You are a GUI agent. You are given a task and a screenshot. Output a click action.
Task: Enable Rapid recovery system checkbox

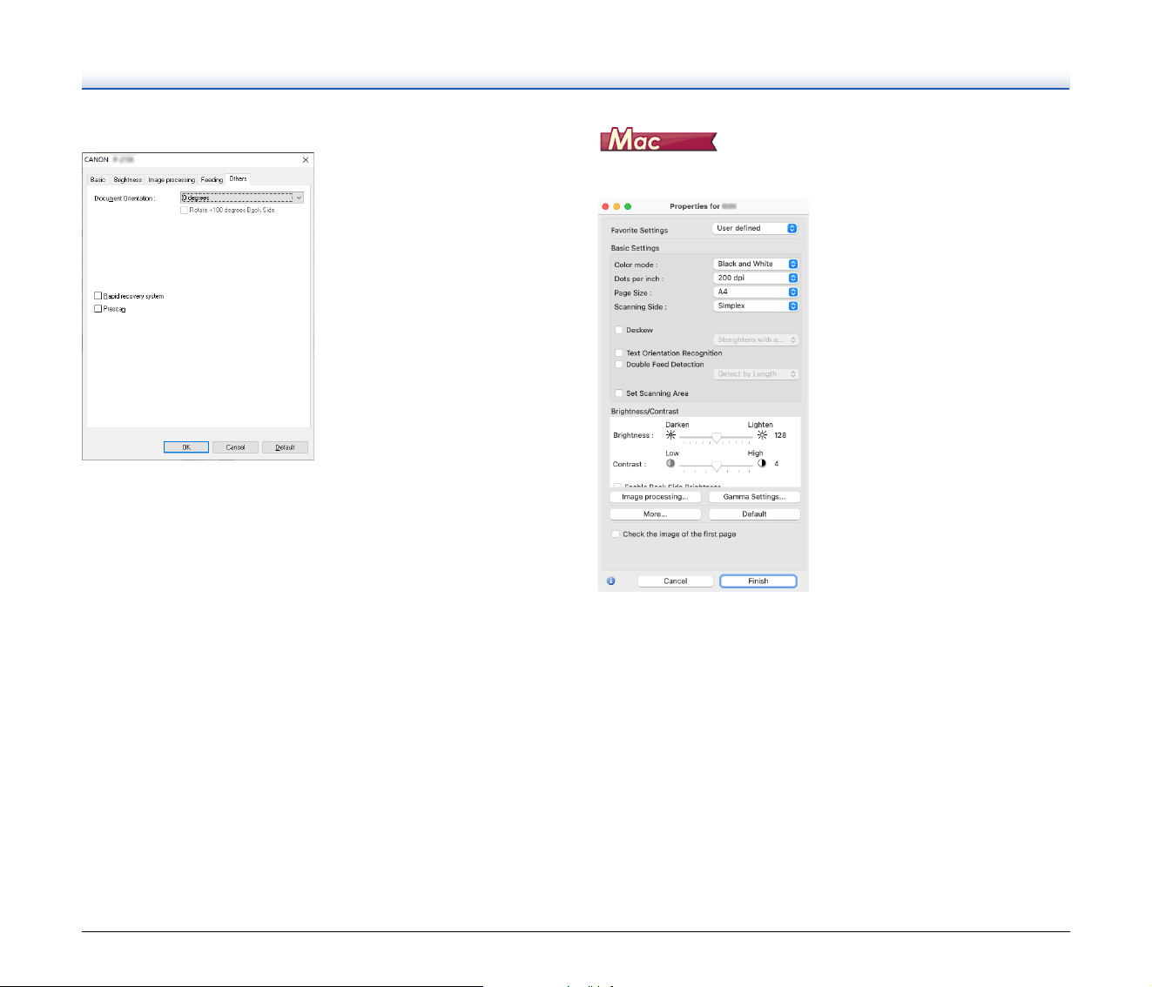(x=98, y=296)
